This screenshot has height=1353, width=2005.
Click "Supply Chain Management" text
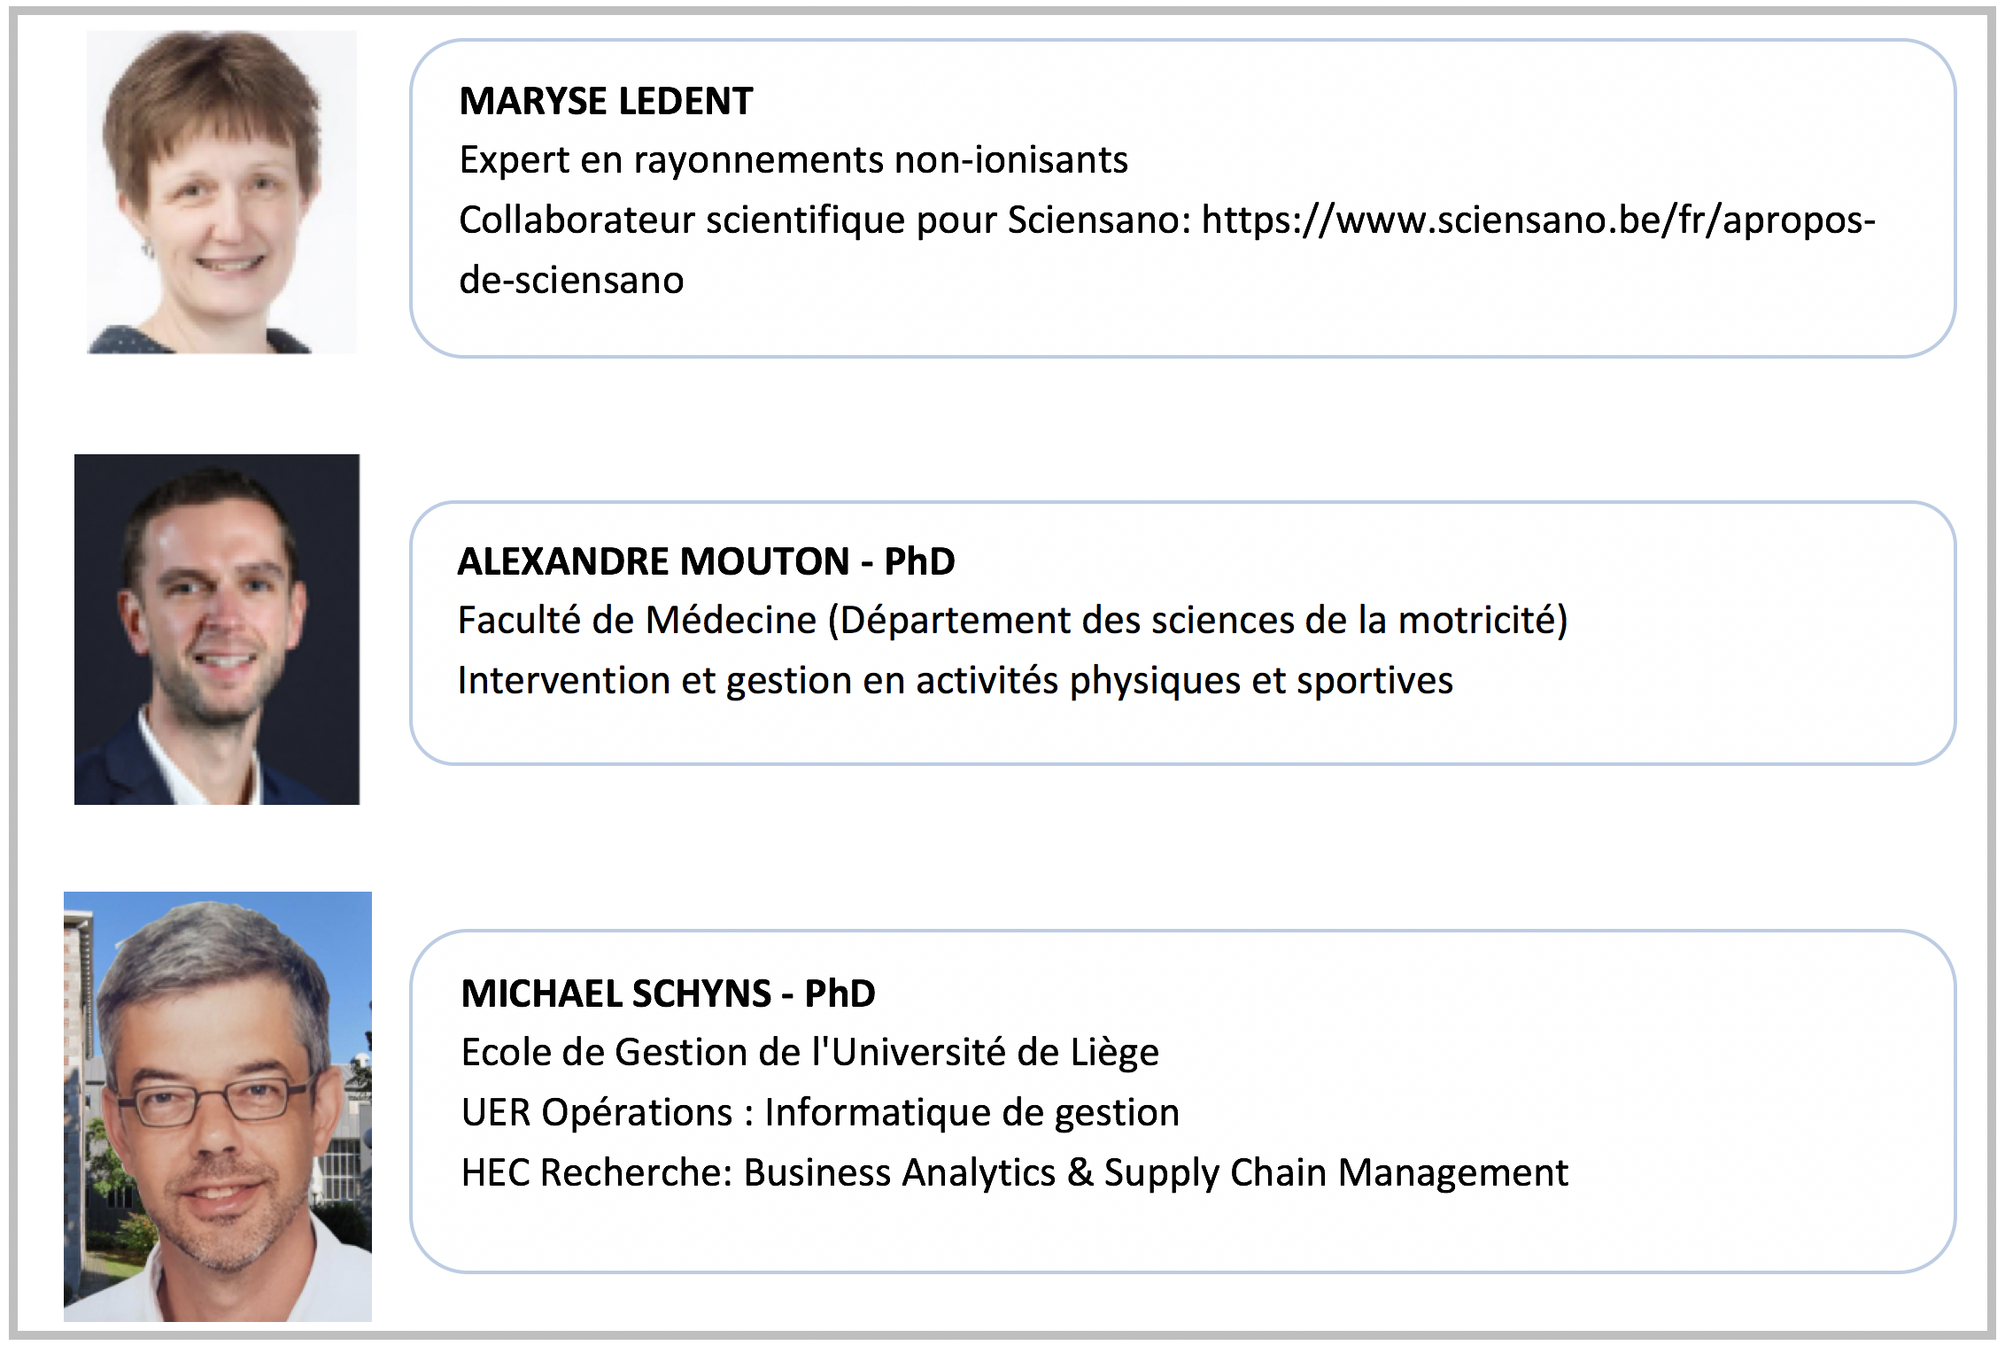point(1335,1172)
